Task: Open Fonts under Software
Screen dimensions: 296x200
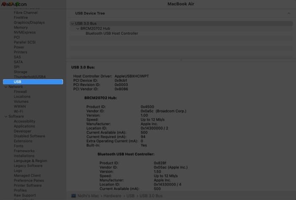Action: pos(19,146)
